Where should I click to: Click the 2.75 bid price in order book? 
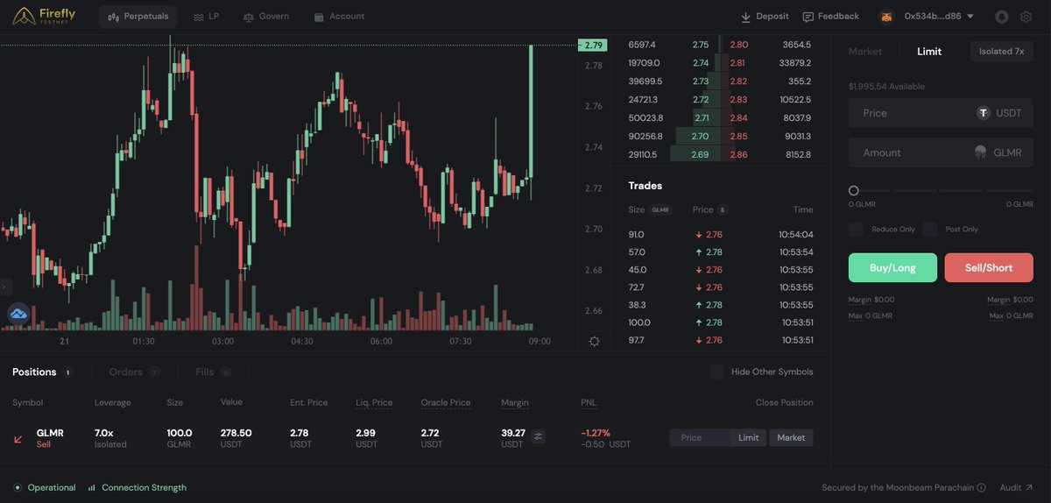(x=700, y=45)
